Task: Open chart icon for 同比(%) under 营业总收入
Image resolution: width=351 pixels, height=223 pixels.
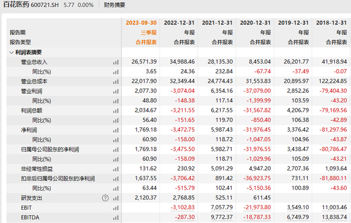Action: coord(116,72)
